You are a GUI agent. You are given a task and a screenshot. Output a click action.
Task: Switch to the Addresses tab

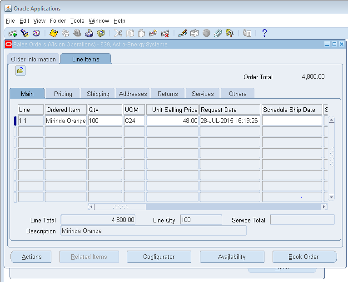click(x=133, y=94)
